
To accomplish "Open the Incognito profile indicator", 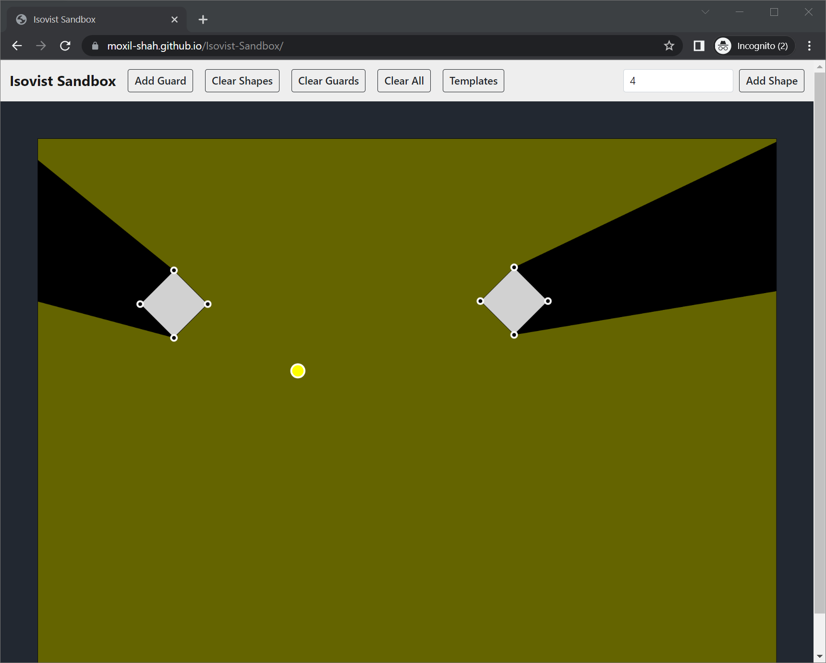I will [753, 46].
